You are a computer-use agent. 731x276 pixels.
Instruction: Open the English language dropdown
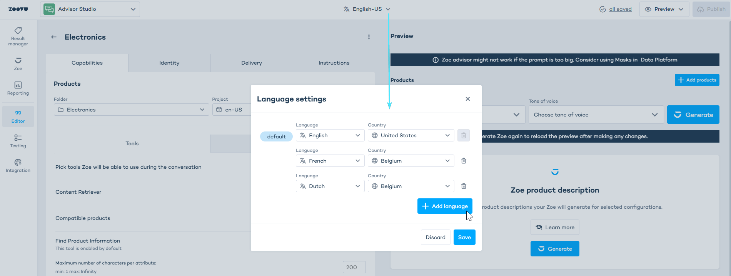[330, 135]
